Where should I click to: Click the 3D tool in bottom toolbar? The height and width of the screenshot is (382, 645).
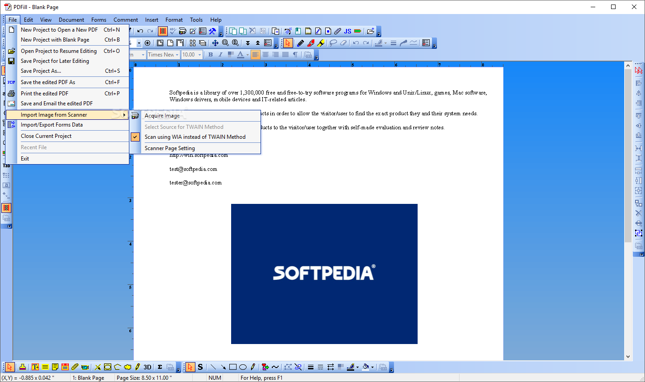(x=147, y=367)
